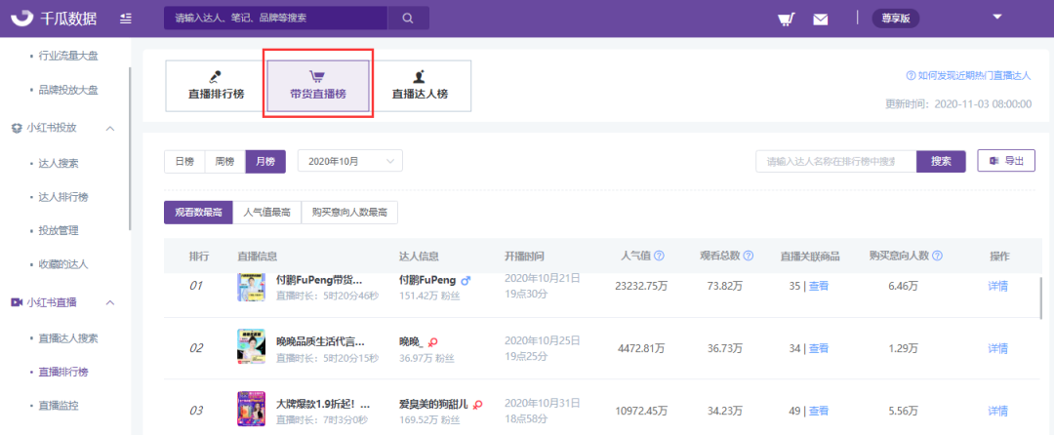Focus the ranking list search field
Screen dimensions: 1054x435
pyautogui.click(x=836, y=162)
